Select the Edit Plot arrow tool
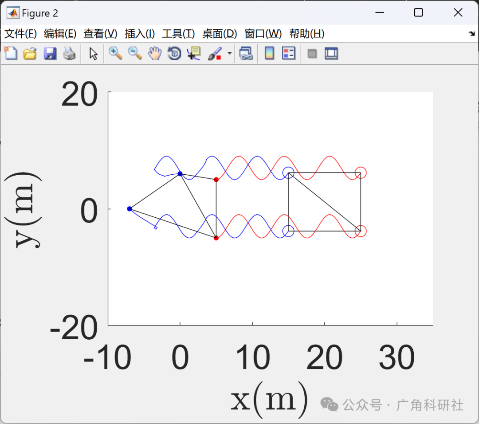The image size is (479, 424). [94, 54]
